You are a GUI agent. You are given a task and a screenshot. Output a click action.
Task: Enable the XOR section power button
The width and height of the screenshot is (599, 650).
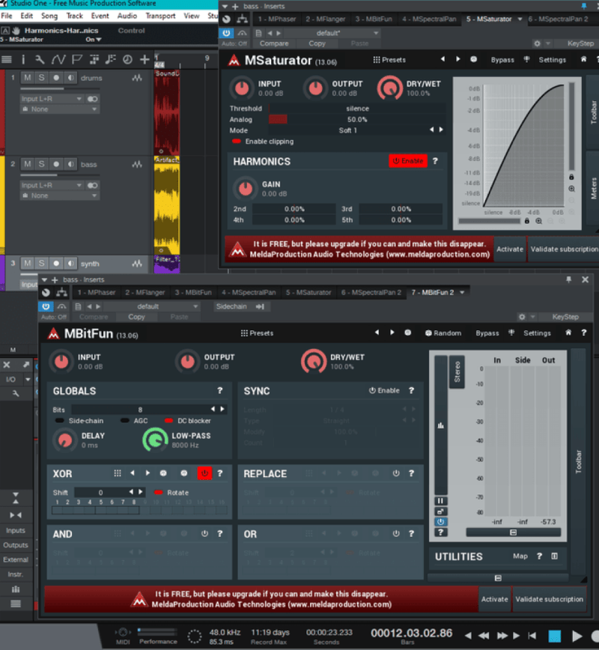204,473
